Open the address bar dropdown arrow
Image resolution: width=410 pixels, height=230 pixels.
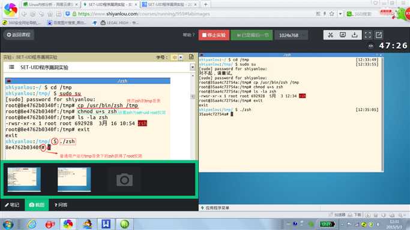(x=340, y=14)
